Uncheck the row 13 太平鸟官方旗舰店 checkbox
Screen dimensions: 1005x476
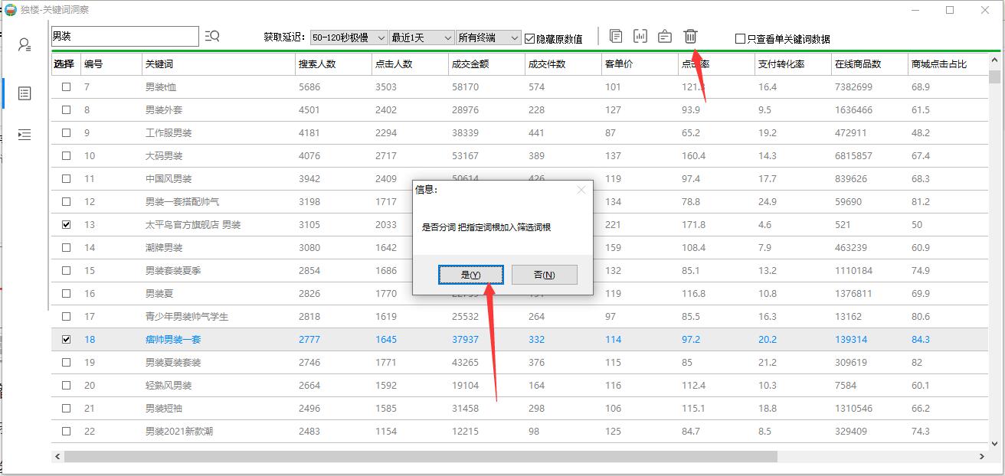[x=66, y=225]
